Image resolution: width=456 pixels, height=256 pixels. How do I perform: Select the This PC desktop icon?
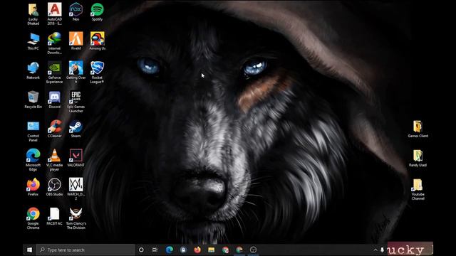(33, 41)
